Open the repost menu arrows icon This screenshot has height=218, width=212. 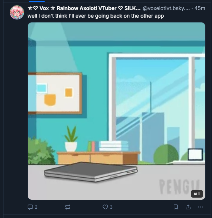(68, 207)
